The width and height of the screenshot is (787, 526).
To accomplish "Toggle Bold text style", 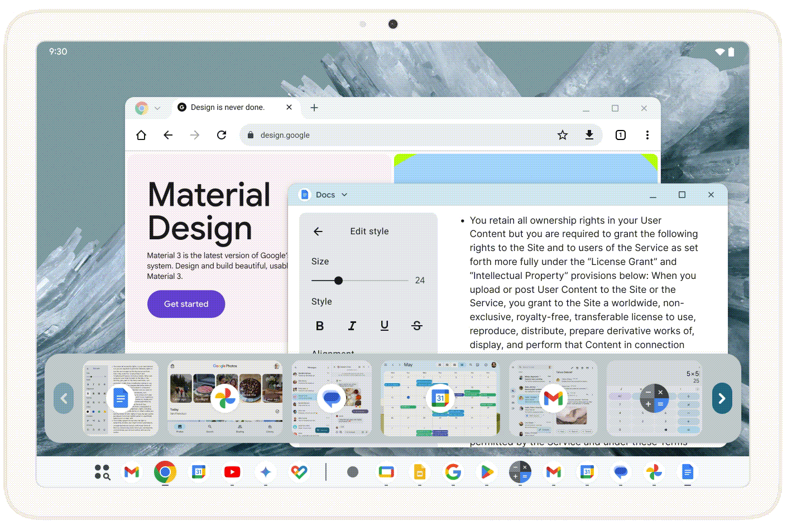I will pyautogui.click(x=320, y=326).
